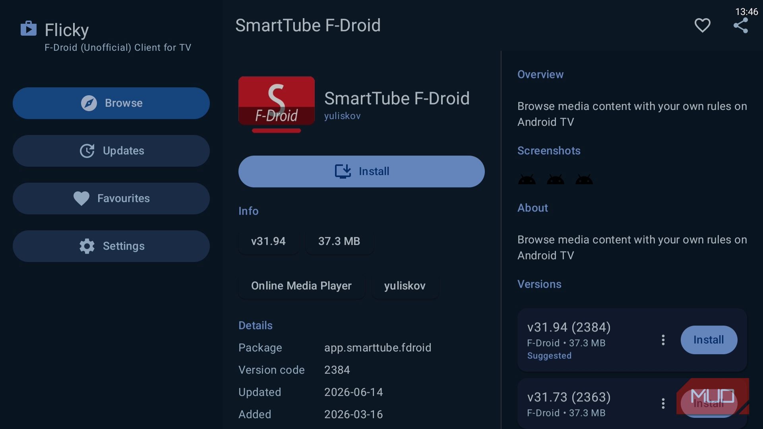Open more options for v31.94 (2384)

coord(663,340)
